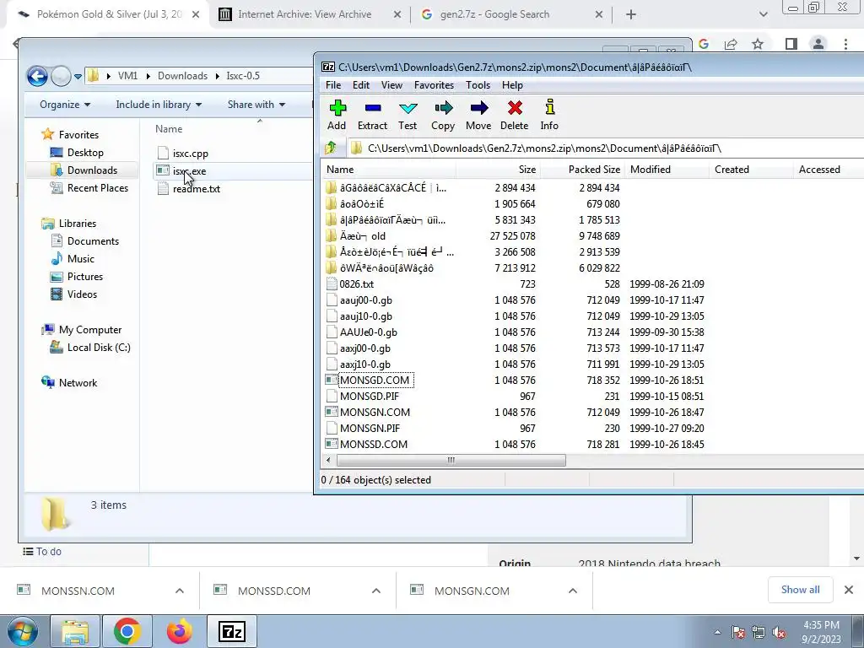Run Test on the archive in 7-Zip
Viewport: 864px width, 648px height.
click(408, 115)
